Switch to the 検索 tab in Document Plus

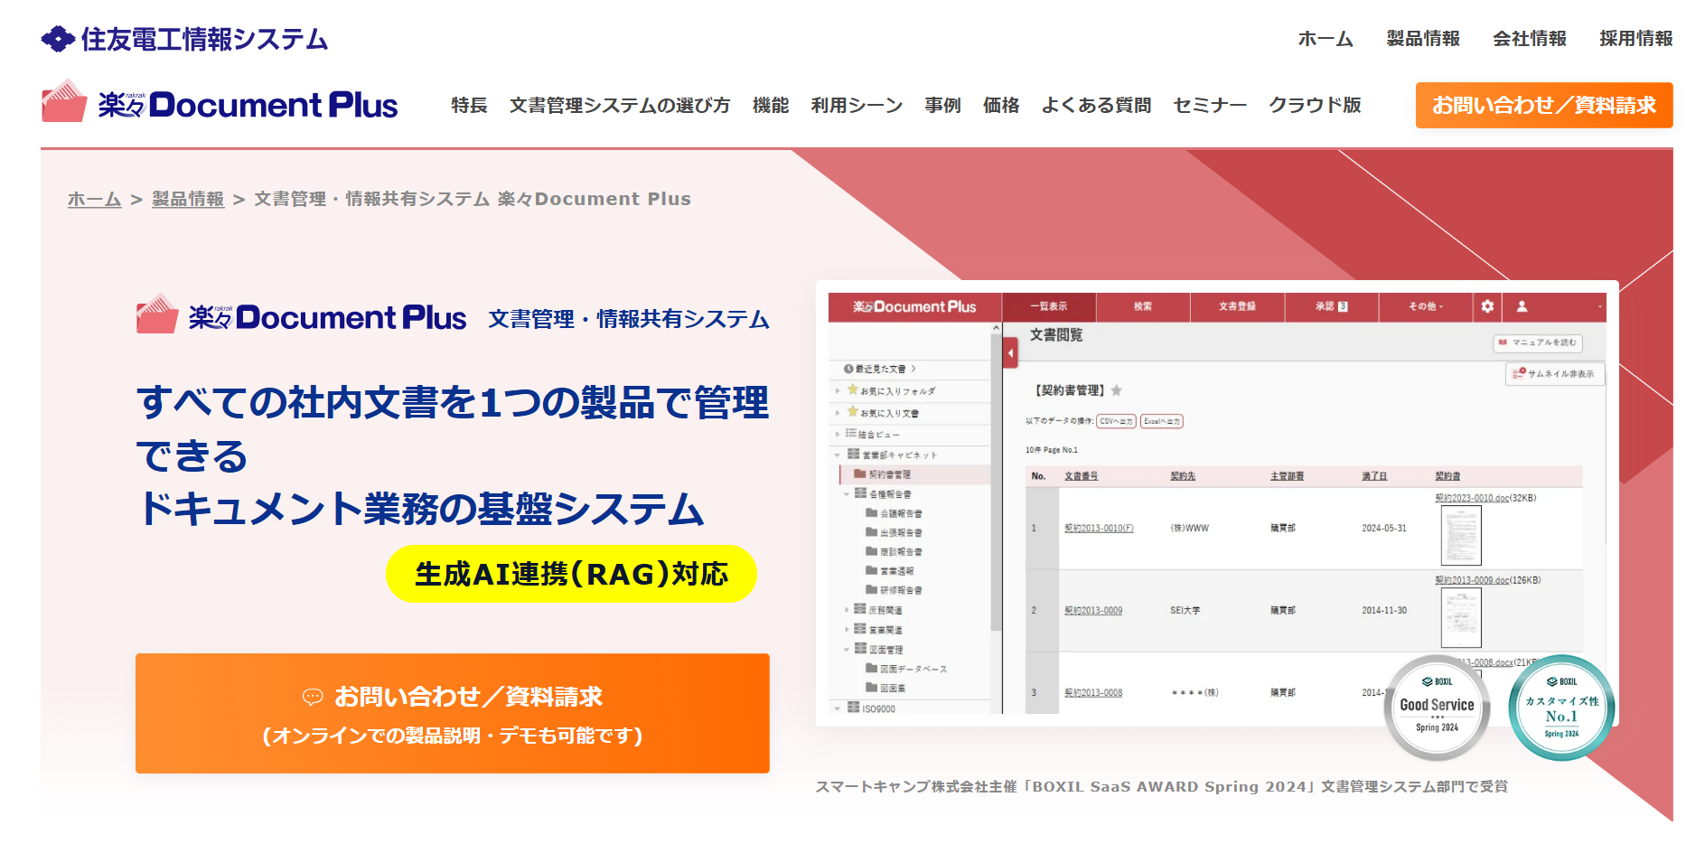(x=1143, y=307)
